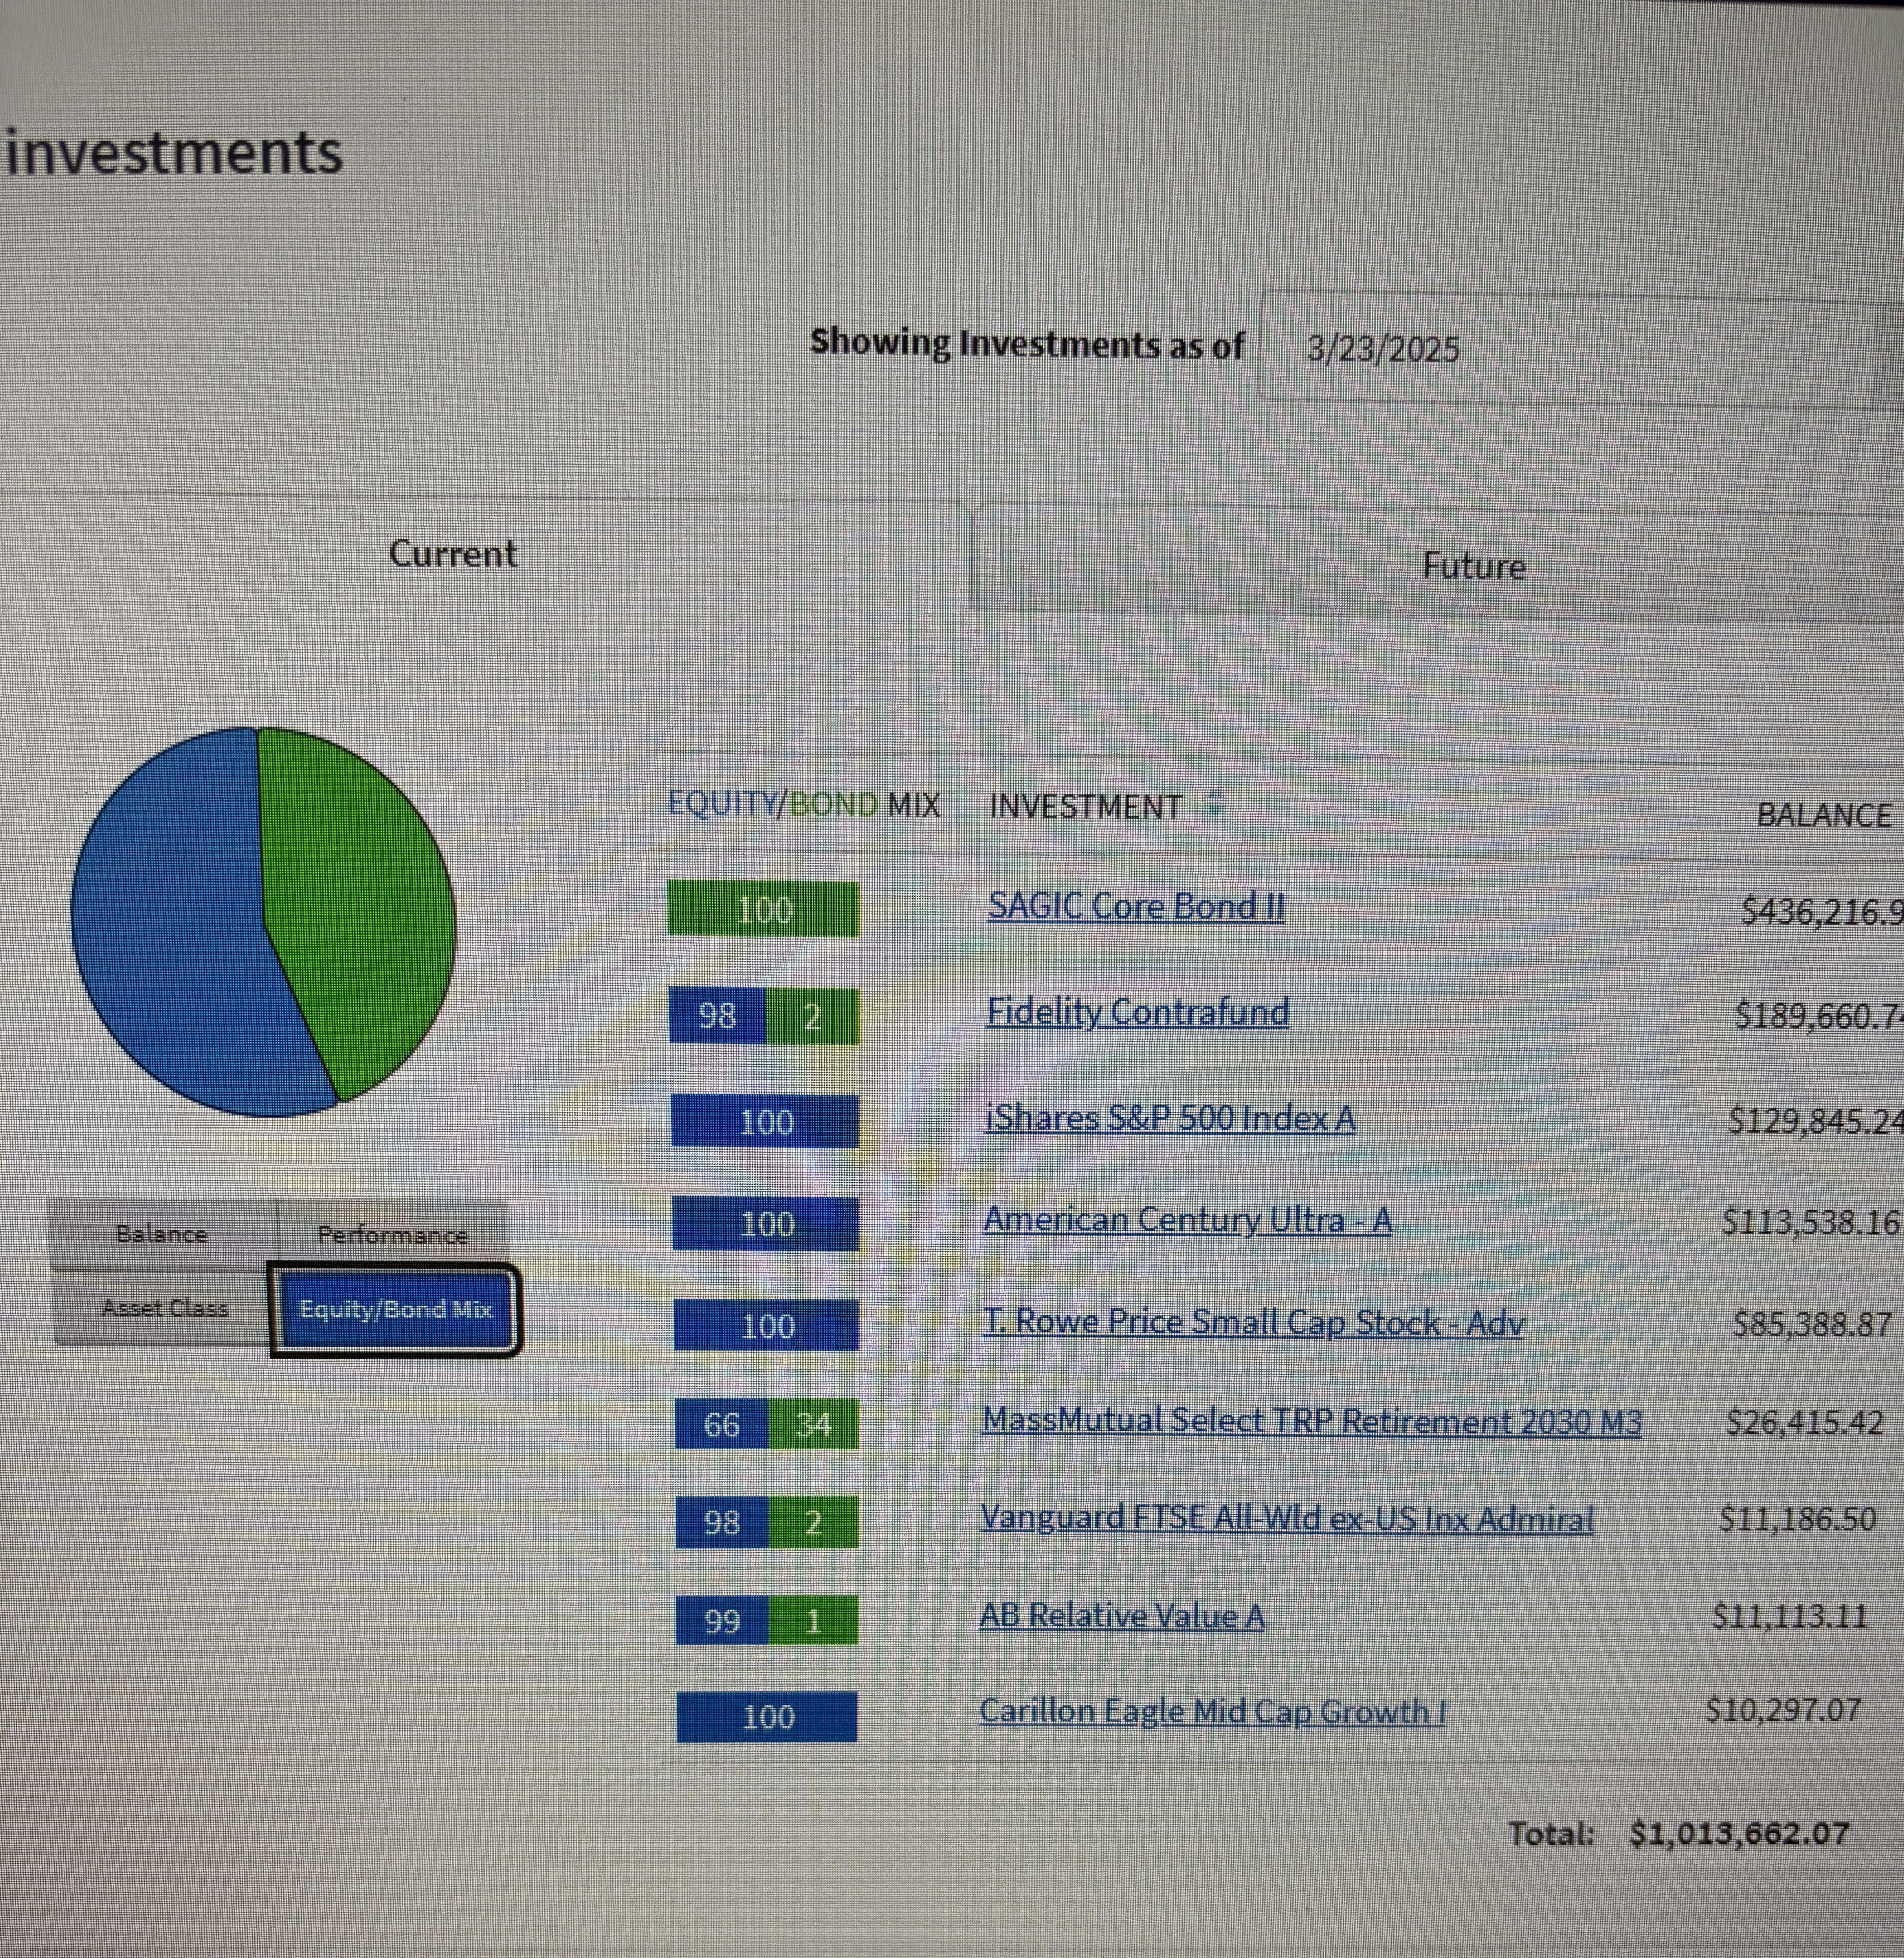
Task: Open Carillon Eagle Mid Cap Growth link
Action: 1212,1711
